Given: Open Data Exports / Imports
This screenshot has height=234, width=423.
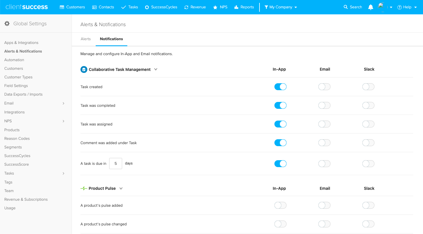Looking at the screenshot, I should pos(23,94).
